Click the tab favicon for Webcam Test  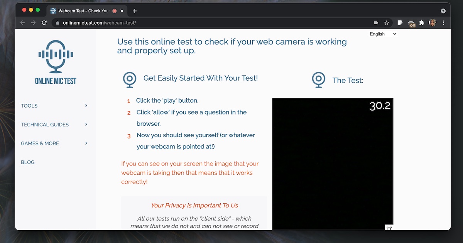(x=53, y=11)
